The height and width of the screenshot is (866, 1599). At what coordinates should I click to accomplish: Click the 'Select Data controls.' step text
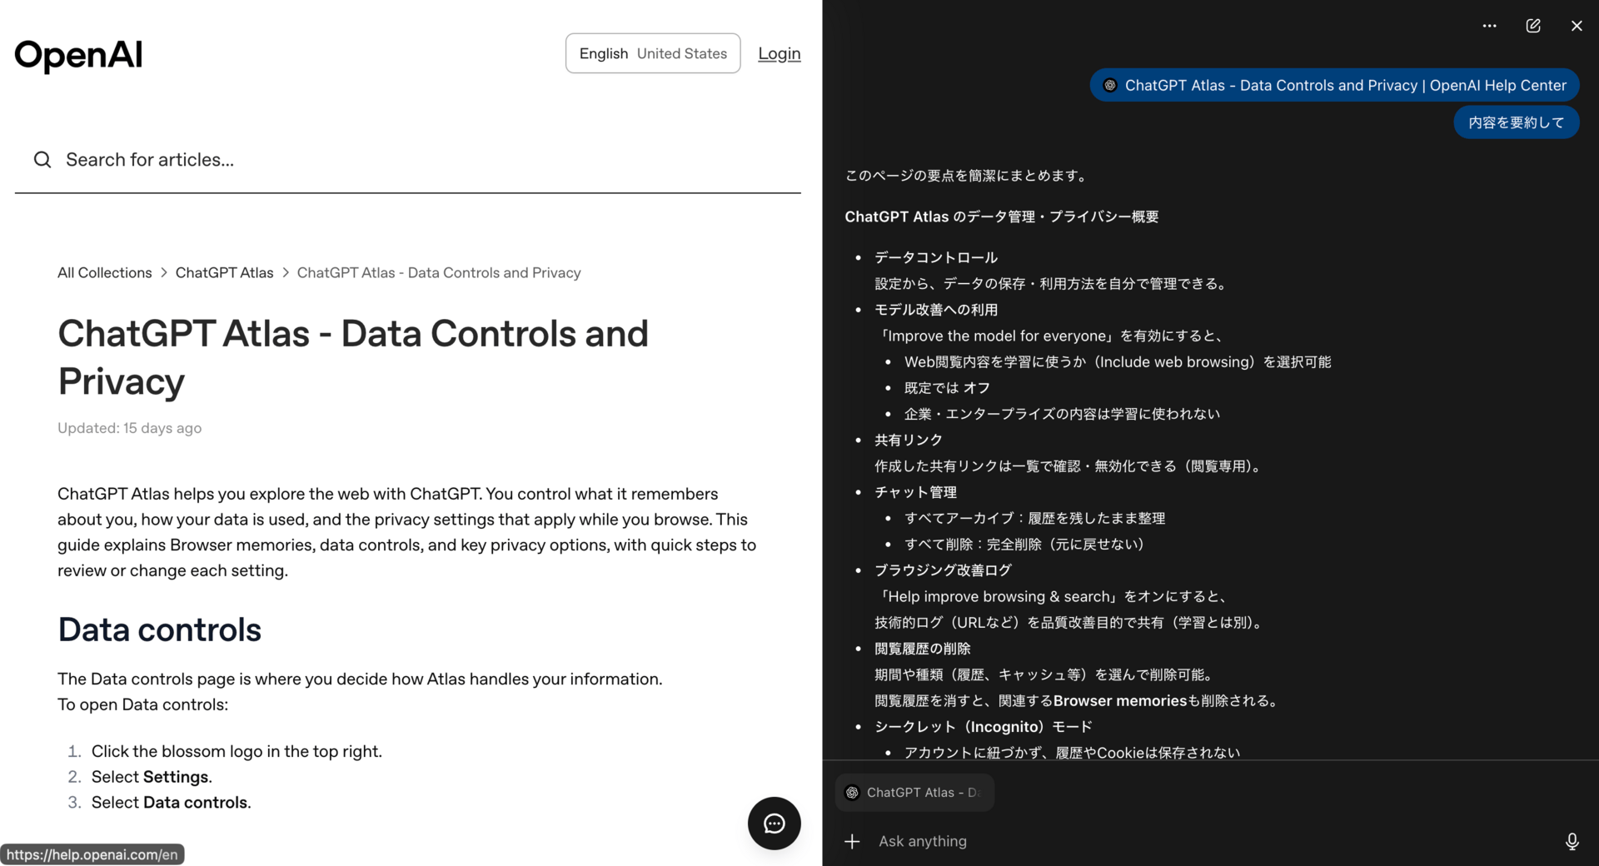click(172, 803)
